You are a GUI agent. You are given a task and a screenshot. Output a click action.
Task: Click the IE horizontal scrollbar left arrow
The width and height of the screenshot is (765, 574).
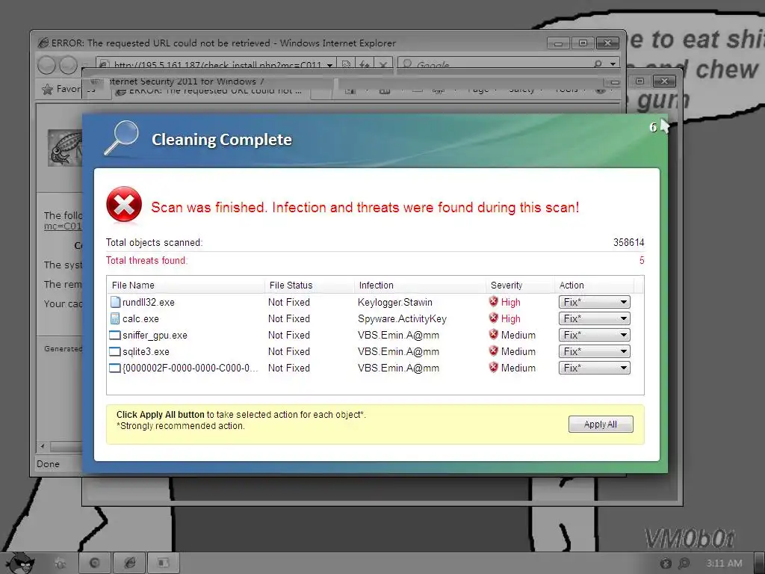[43, 446]
